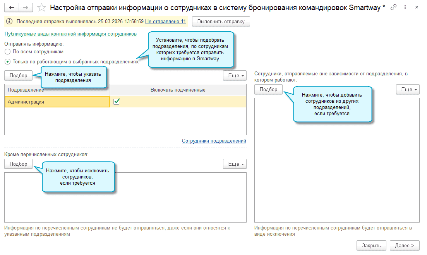Screen dimensions: 427x255
Task: Close the Smartway settings form
Action: pyautogui.click(x=417, y=7)
